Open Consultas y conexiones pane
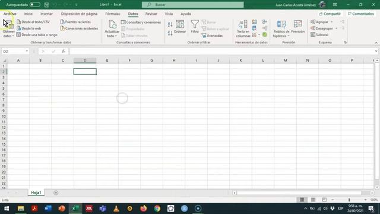Image resolution: width=380 pixels, height=214 pixels. point(141,22)
